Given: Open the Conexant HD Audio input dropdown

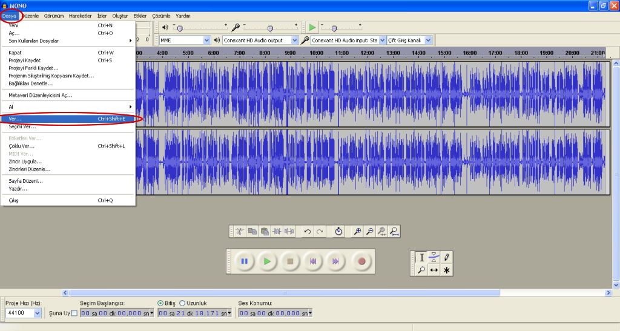Looking at the screenshot, I should pyautogui.click(x=382, y=41).
